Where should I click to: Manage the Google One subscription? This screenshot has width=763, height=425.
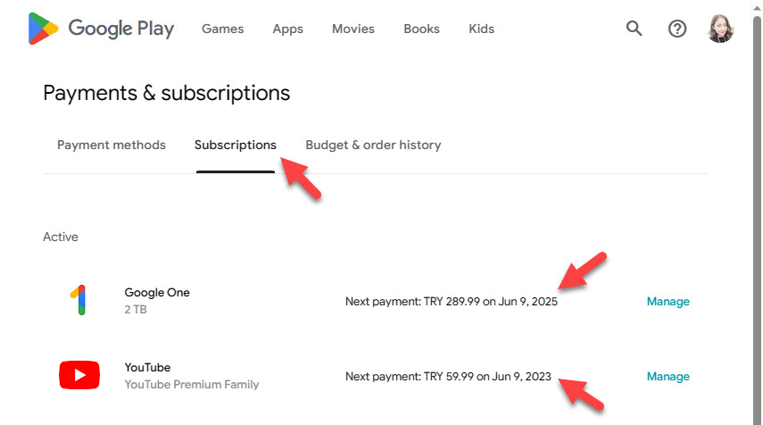[668, 302]
